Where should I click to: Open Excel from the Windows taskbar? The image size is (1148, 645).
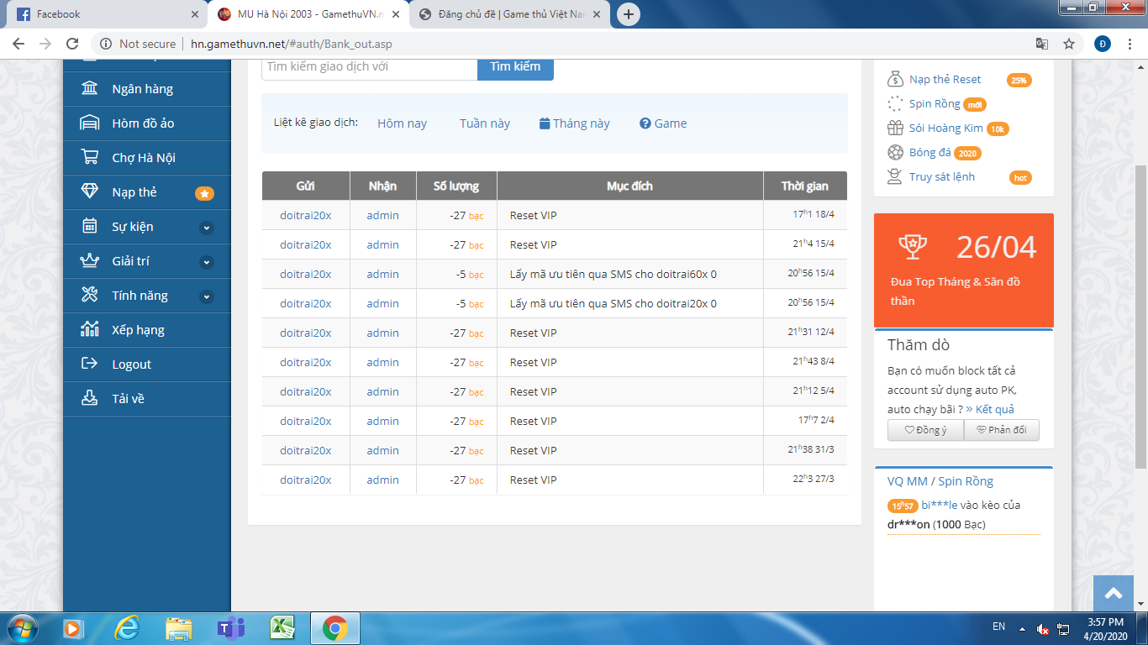pyautogui.click(x=281, y=627)
